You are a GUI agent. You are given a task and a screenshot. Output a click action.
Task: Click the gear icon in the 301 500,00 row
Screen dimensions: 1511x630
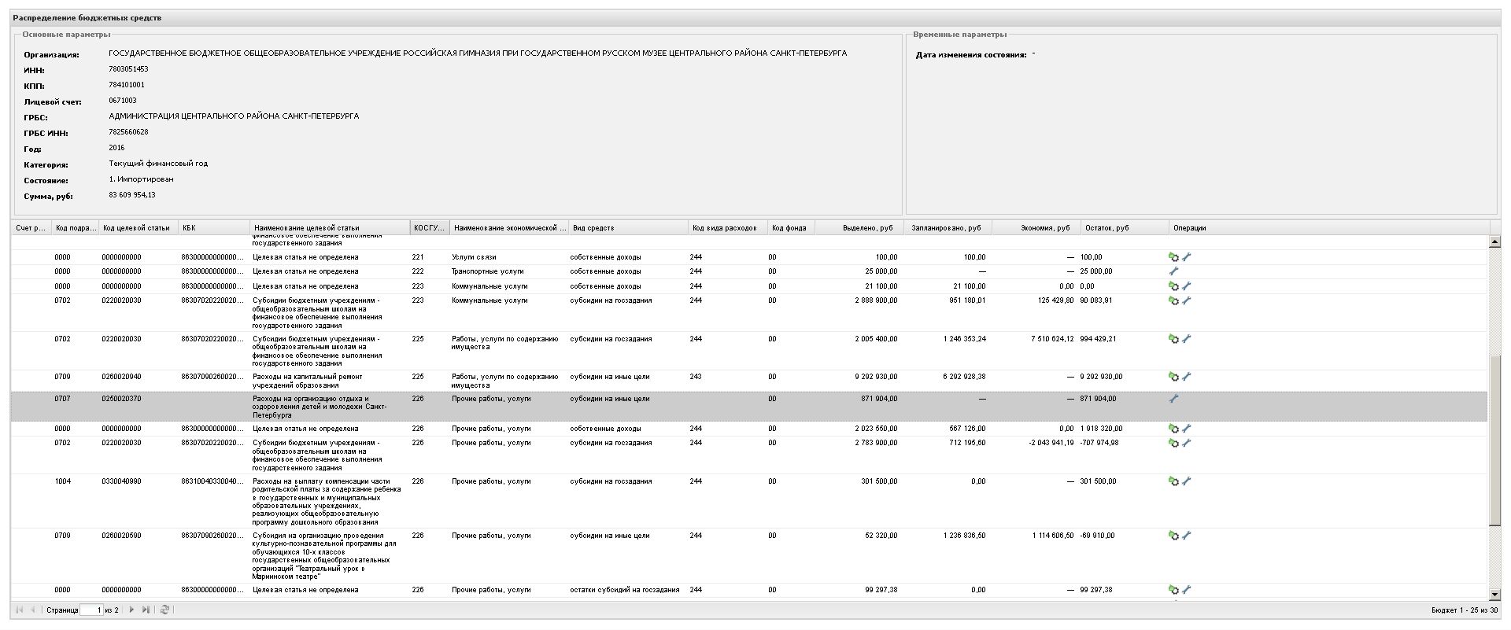coord(1173,481)
